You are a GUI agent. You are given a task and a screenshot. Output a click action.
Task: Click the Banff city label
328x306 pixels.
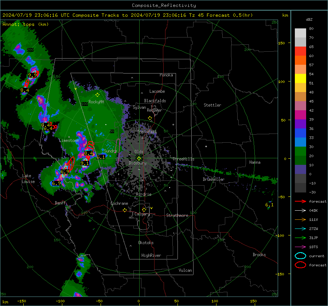tap(60, 203)
